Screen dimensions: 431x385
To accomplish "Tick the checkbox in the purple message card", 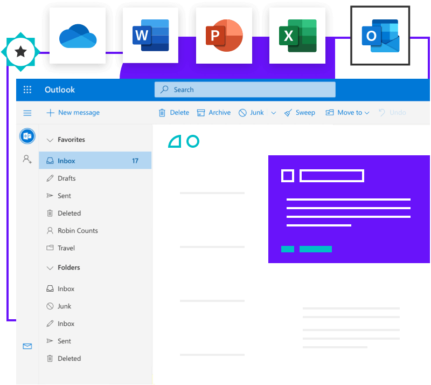I will [288, 176].
